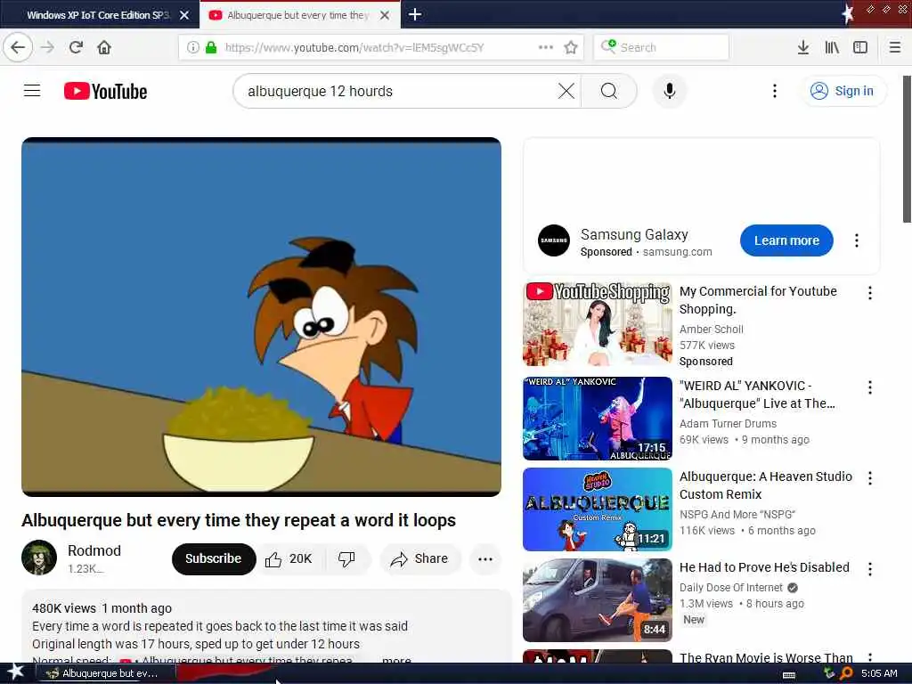Subscribe to the Rodmod channel
This screenshot has height=684, width=912.
(214, 559)
